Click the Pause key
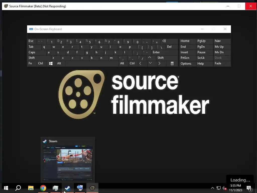 pos(204,52)
